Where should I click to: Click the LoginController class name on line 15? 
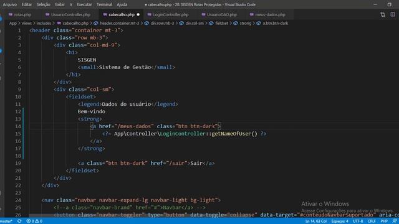pos(183,134)
